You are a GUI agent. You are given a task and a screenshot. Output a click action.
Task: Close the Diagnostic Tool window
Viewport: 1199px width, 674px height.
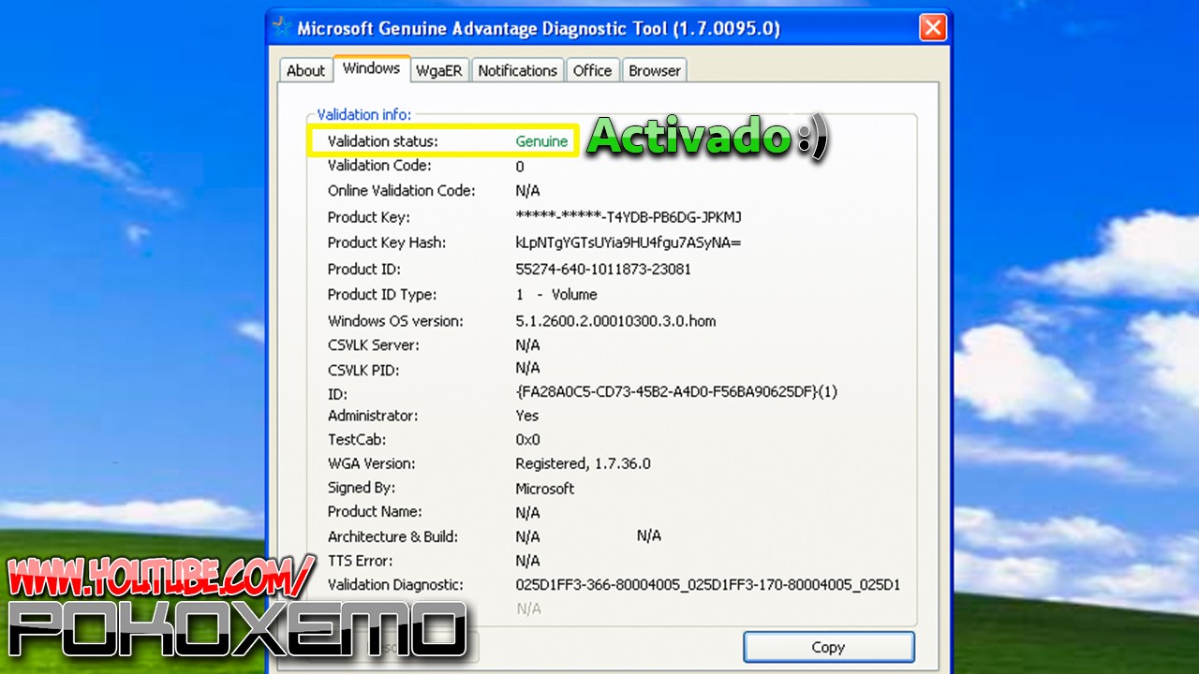932,28
